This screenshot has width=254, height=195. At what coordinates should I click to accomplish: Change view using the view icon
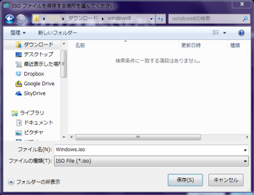[x=215, y=33]
